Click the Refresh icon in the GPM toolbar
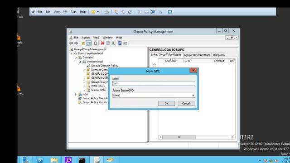The width and height of the screenshot is (290, 163). point(113,43)
